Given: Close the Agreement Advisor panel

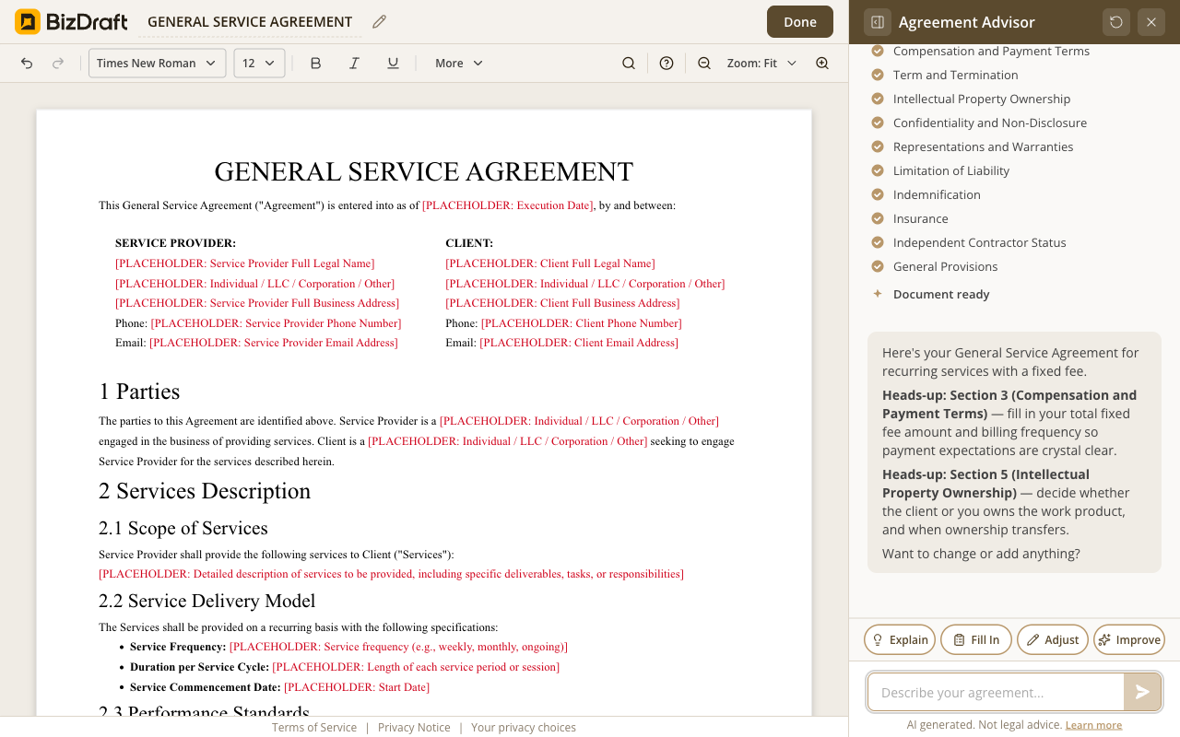Looking at the screenshot, I should [x=1151, y=22].
